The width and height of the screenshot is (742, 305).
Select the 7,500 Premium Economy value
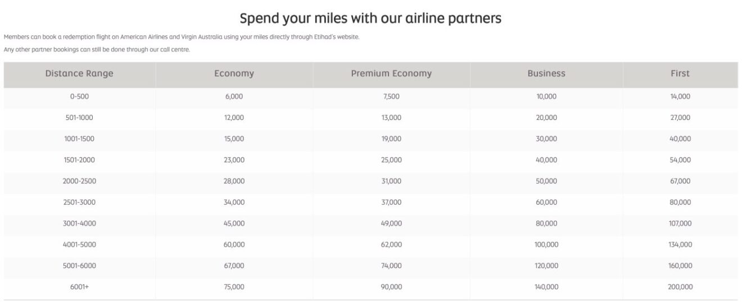pyautogui.click(x=391, y=97)
